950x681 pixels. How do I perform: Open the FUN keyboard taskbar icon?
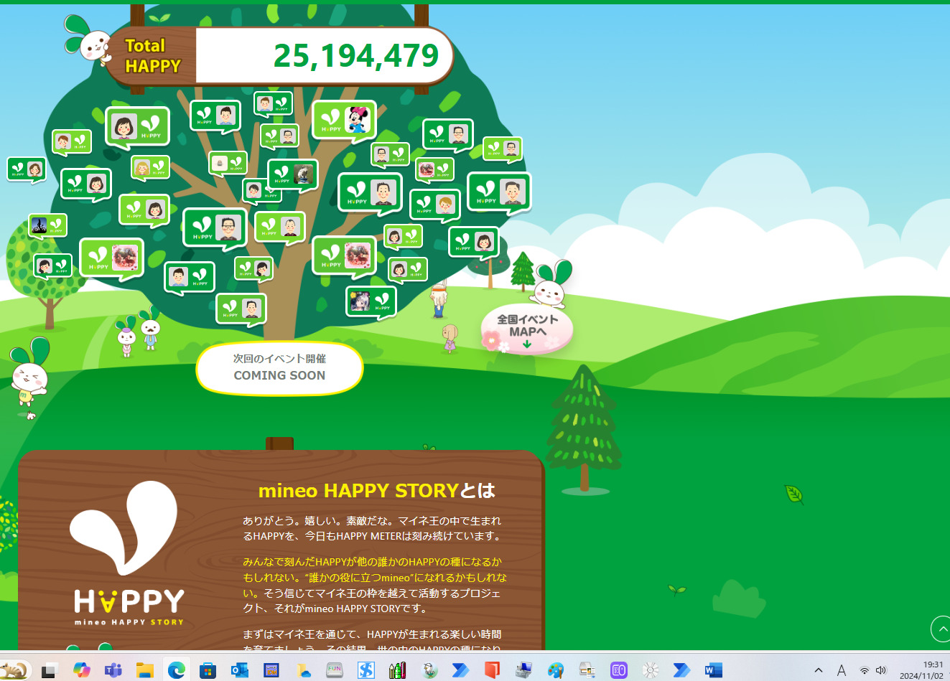334,670
